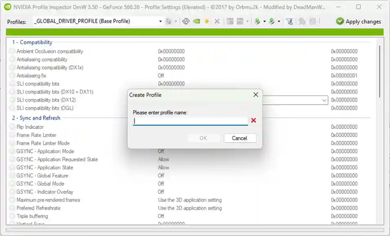Click the gear icon beside Frame Rate Limiter
This screenshot has width=390, height=236.
coord(12,135)
